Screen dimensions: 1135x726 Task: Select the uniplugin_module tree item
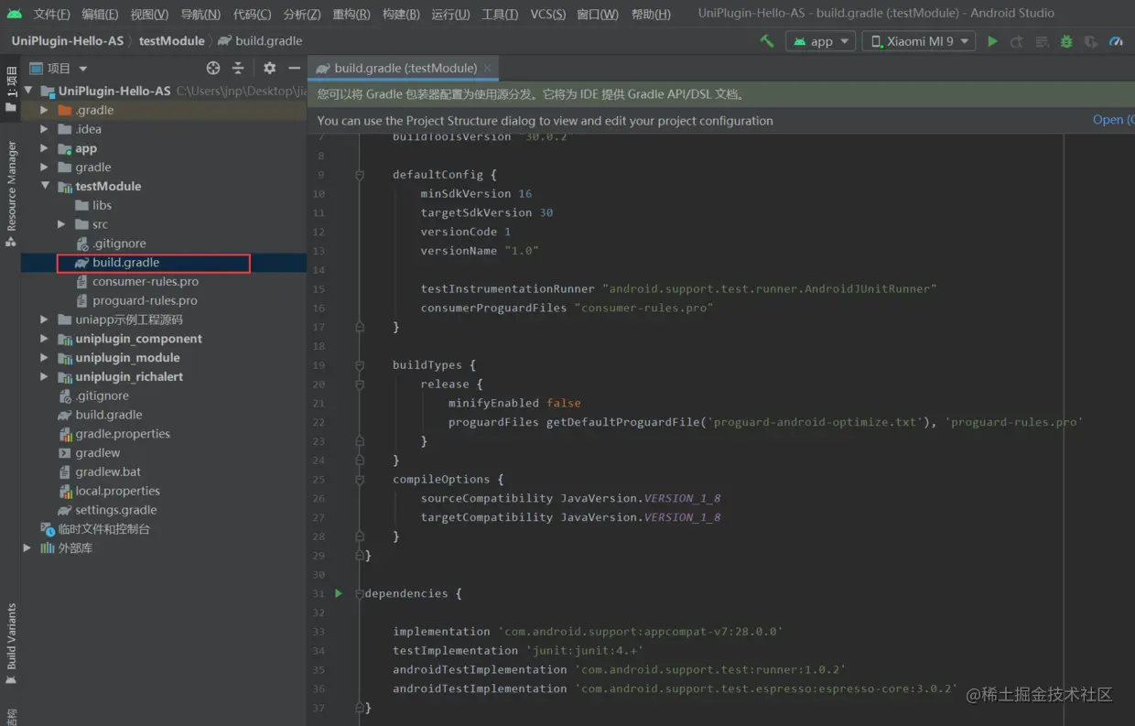coord(127,358)
